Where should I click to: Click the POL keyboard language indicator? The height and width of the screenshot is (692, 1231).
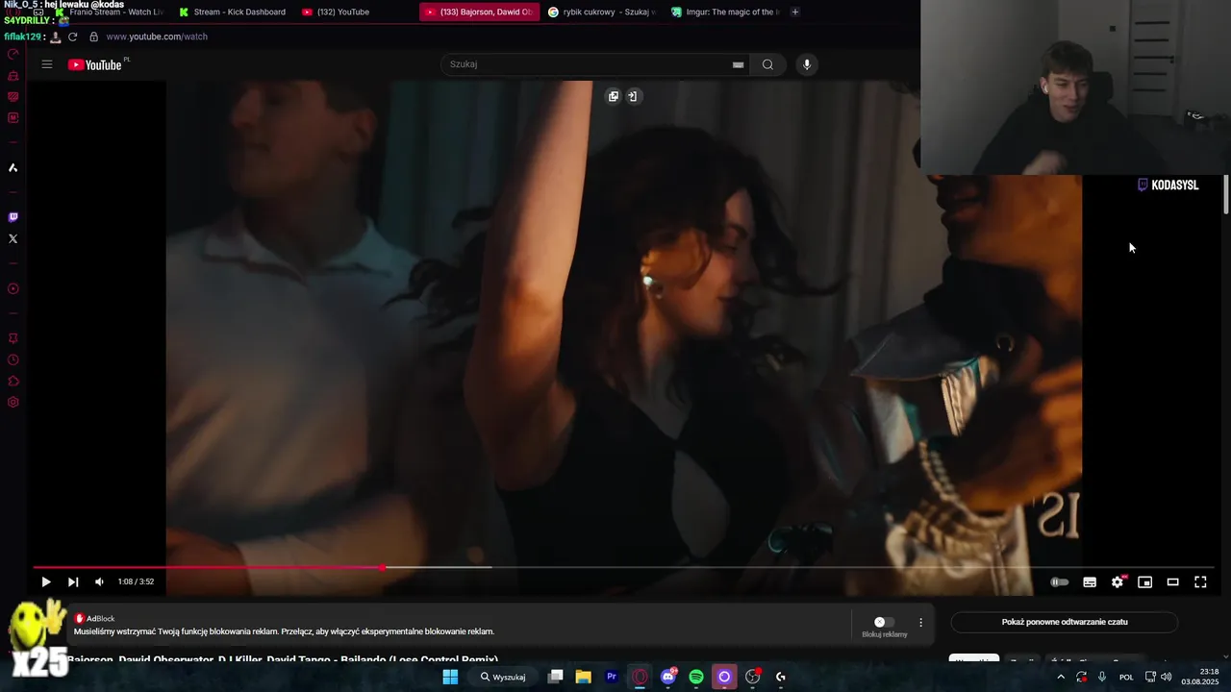coord(1126,677)
